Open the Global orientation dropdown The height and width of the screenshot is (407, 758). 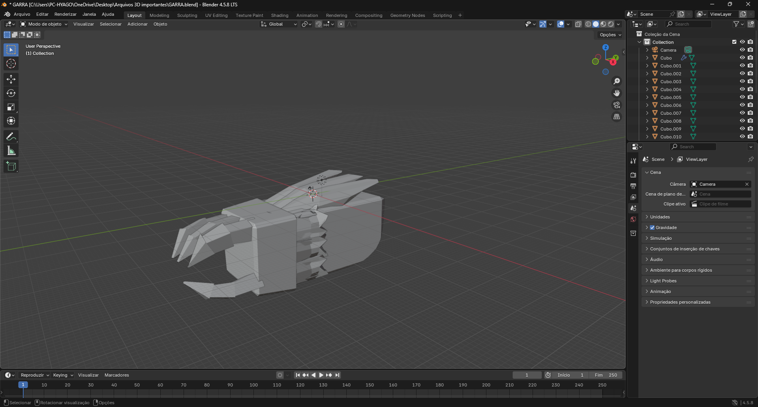pos(279,24)
